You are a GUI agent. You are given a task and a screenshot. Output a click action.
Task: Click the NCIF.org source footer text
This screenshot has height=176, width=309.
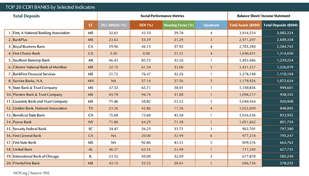point(31,173)
